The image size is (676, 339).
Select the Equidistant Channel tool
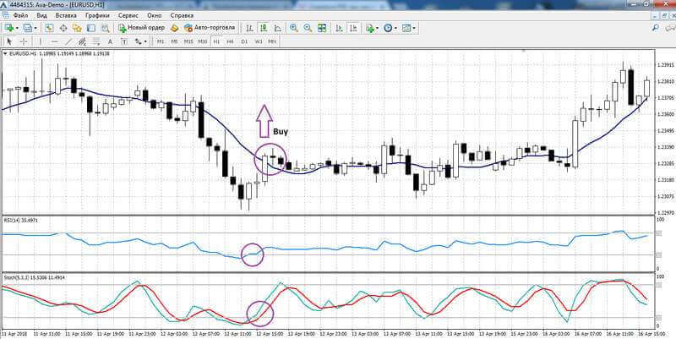click(82, 41)
